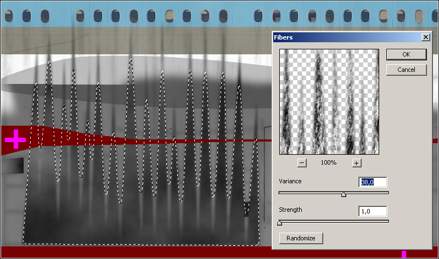The image size is (439, 259).
Task: Click the Variance label text
Action: (290, 181)
